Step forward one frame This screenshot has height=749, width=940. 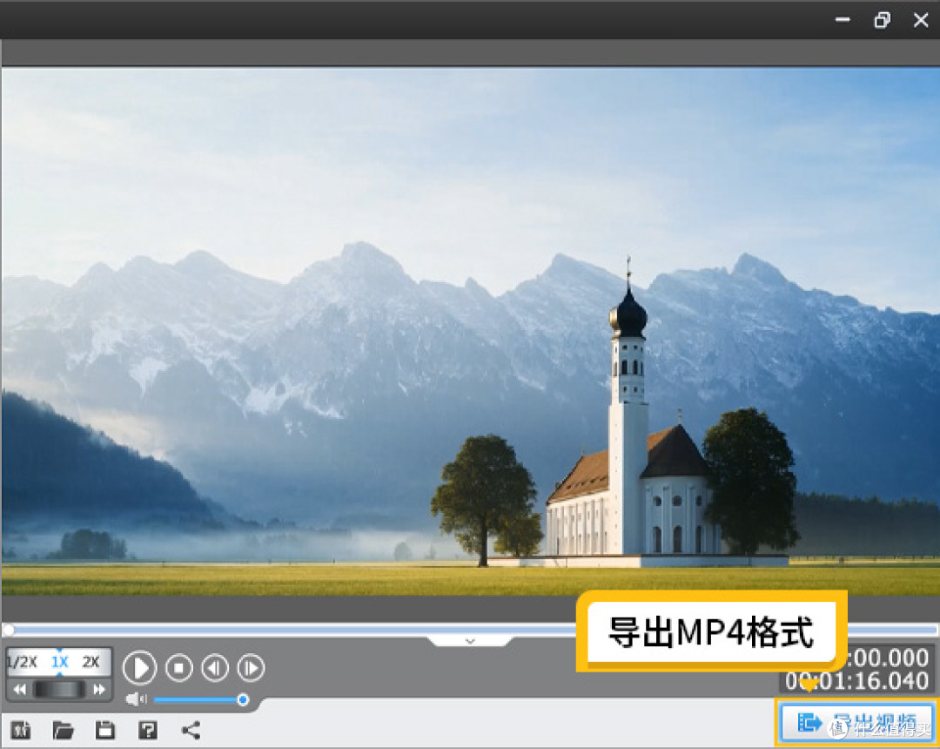coord(251,667)
